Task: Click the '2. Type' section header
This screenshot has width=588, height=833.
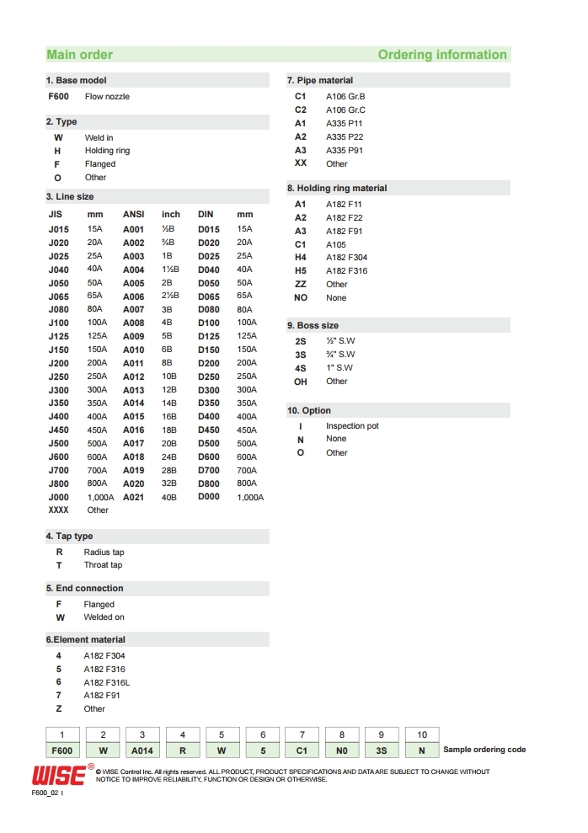Action: pos(158,121)
